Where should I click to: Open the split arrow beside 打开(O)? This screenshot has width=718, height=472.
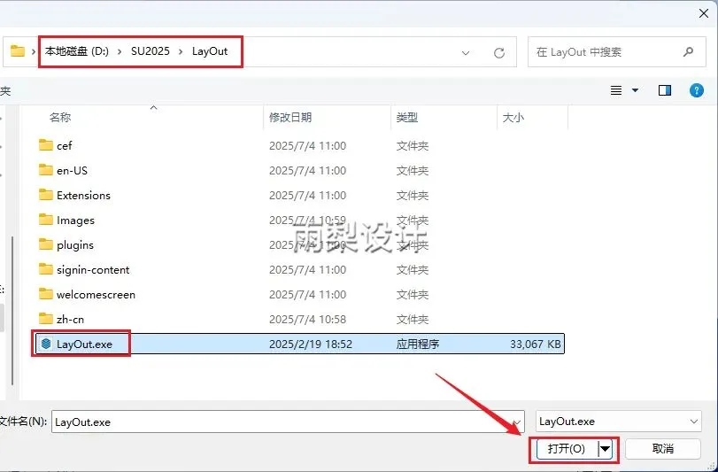606,449
